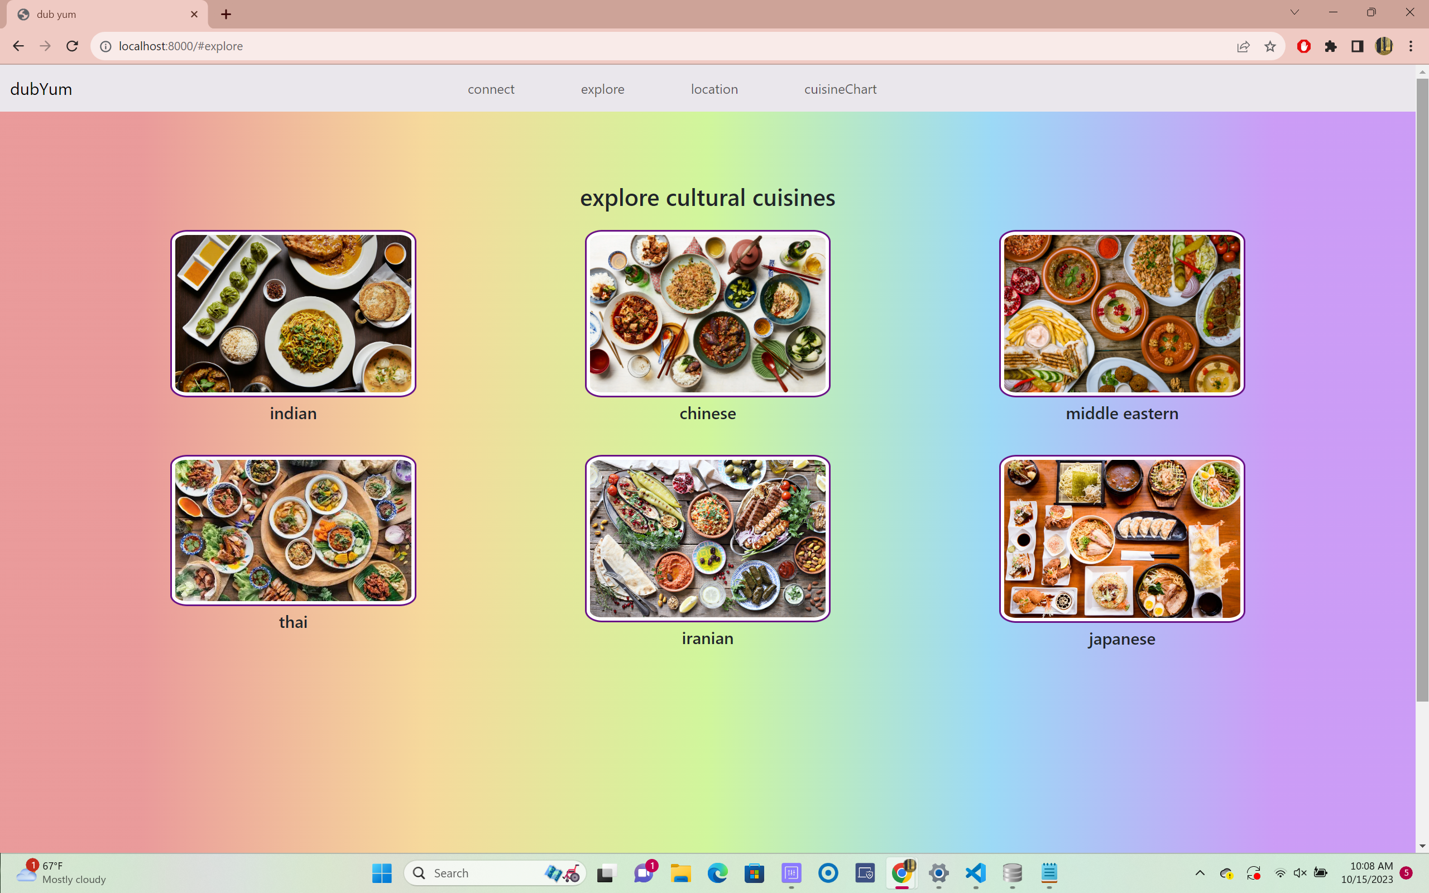Viewport: 1429px width, 893px height.
Task: Toggle the browser side panel icon
Action: click(x=1357, y=46)
